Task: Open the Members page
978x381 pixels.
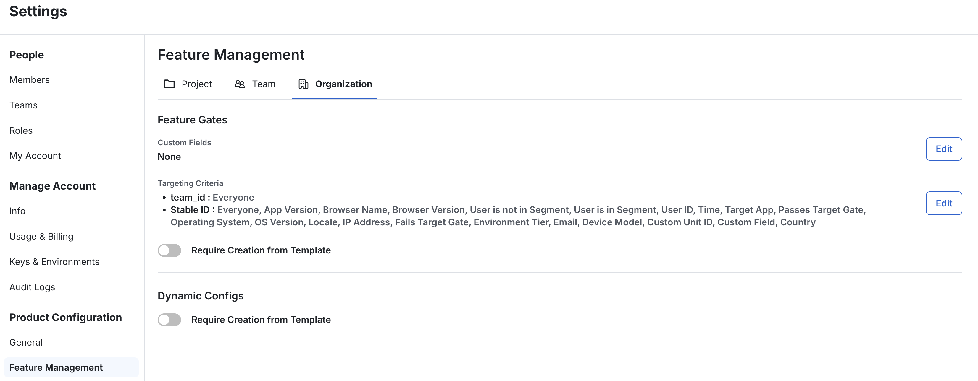Action: 29,80
